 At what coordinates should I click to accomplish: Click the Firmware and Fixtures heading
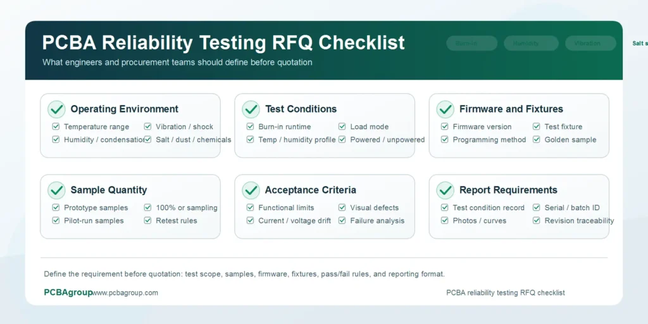(x=511, y=109)
